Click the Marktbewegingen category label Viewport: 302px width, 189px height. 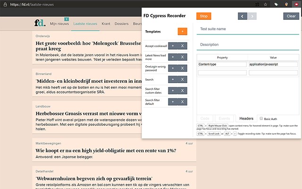[48, 143]
